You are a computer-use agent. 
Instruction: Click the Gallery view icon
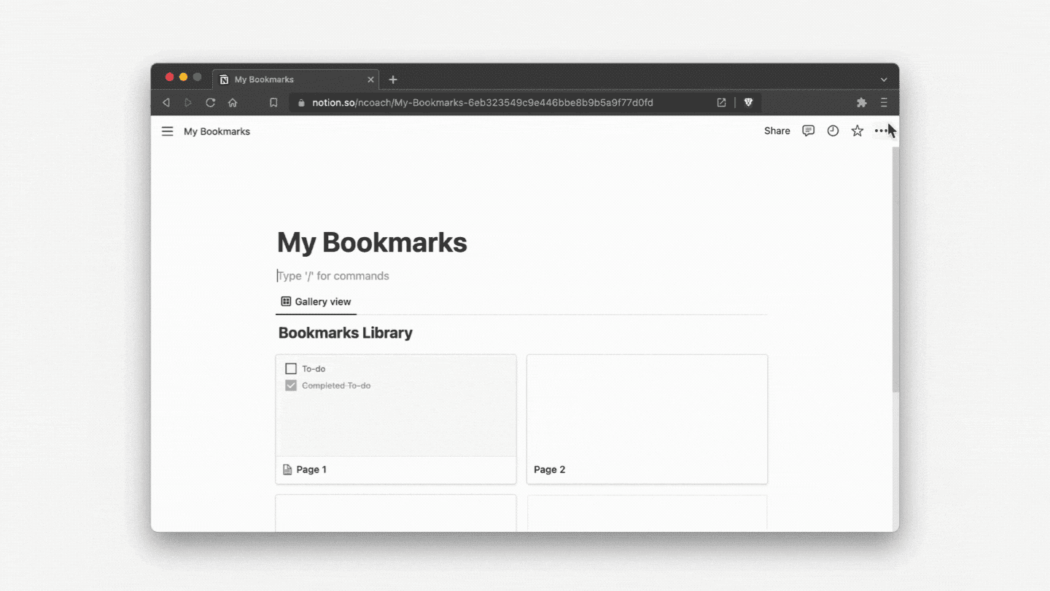pos(286,301)
